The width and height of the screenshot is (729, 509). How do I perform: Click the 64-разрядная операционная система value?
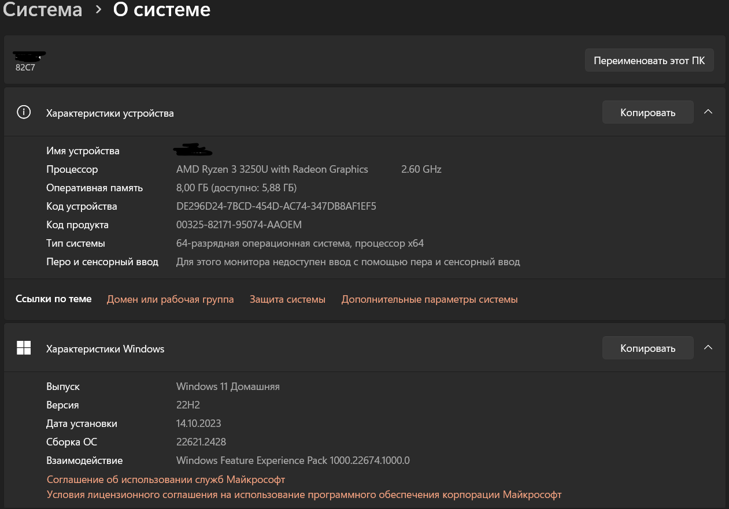point(300,243)
